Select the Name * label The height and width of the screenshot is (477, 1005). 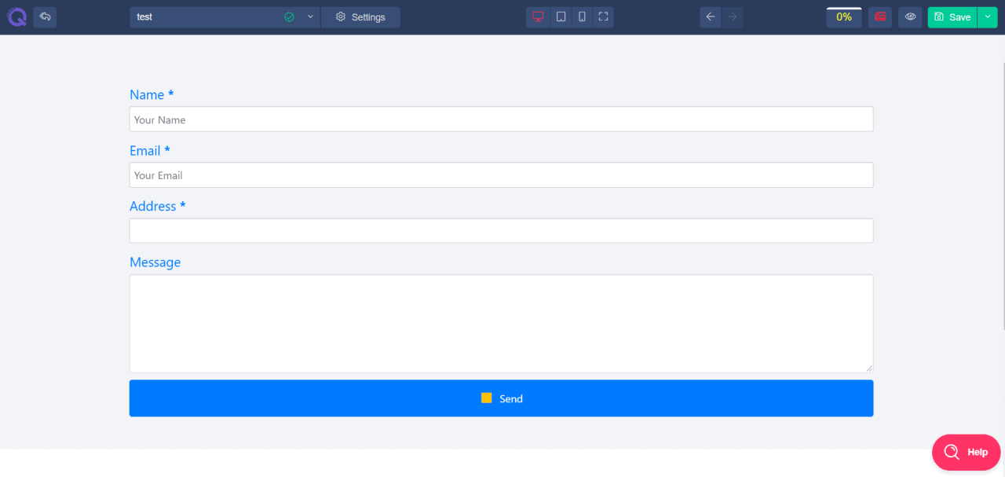[x=152, y=95]
